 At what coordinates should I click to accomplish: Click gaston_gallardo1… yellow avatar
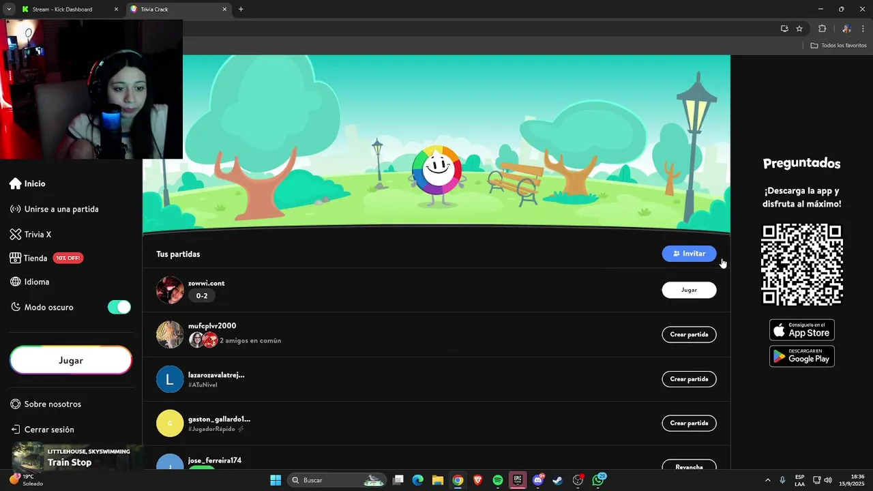click(170, 423)
